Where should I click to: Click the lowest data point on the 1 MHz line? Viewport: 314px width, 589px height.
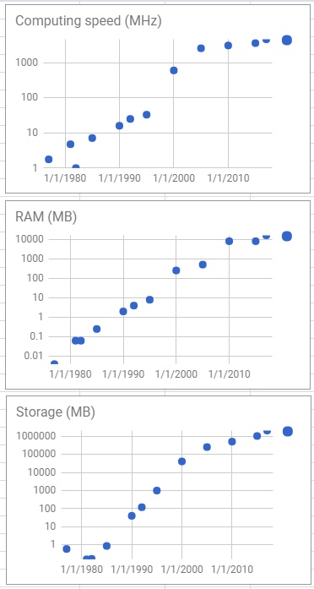(x=76, y=166)
